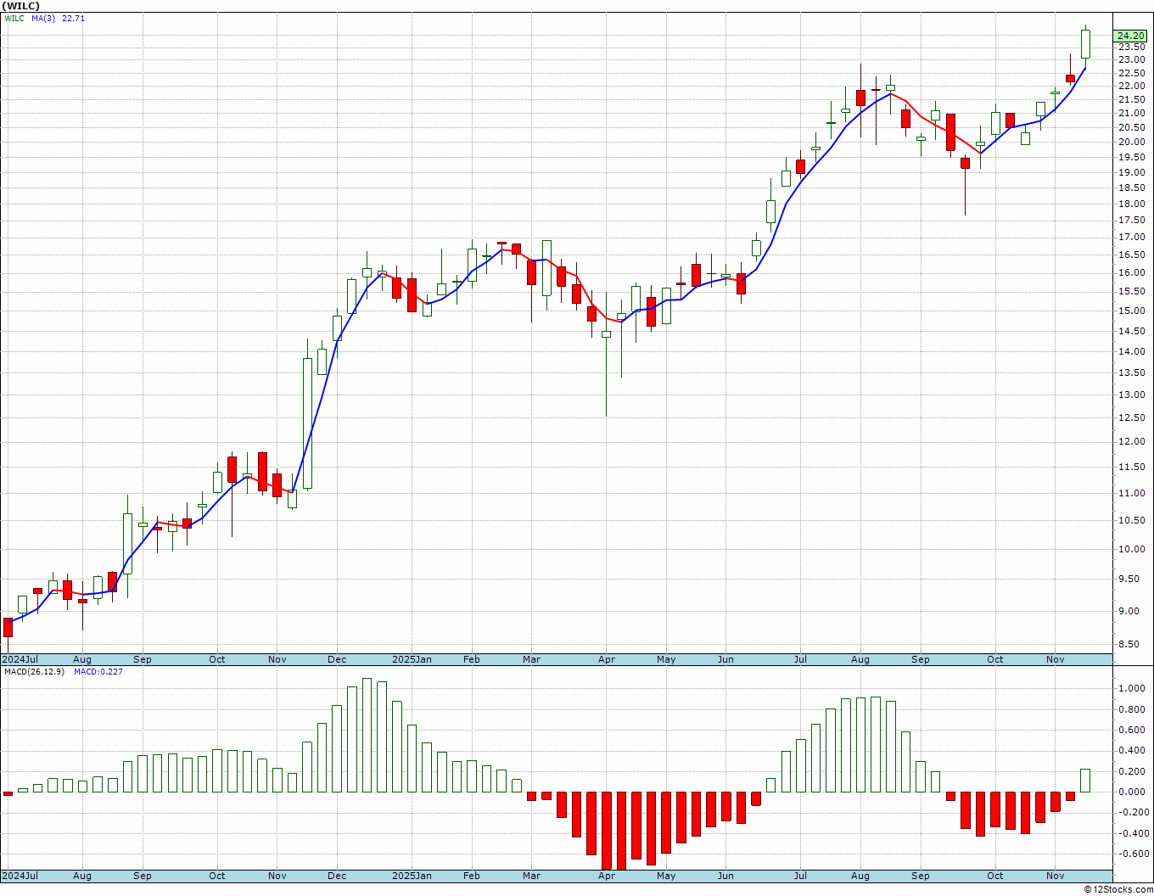
Task: Select the 23.50 price axis label
Action: click(1130, 48)
